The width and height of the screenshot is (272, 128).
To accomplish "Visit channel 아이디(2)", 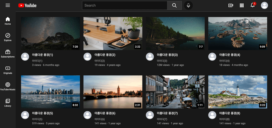I will 99,61.
